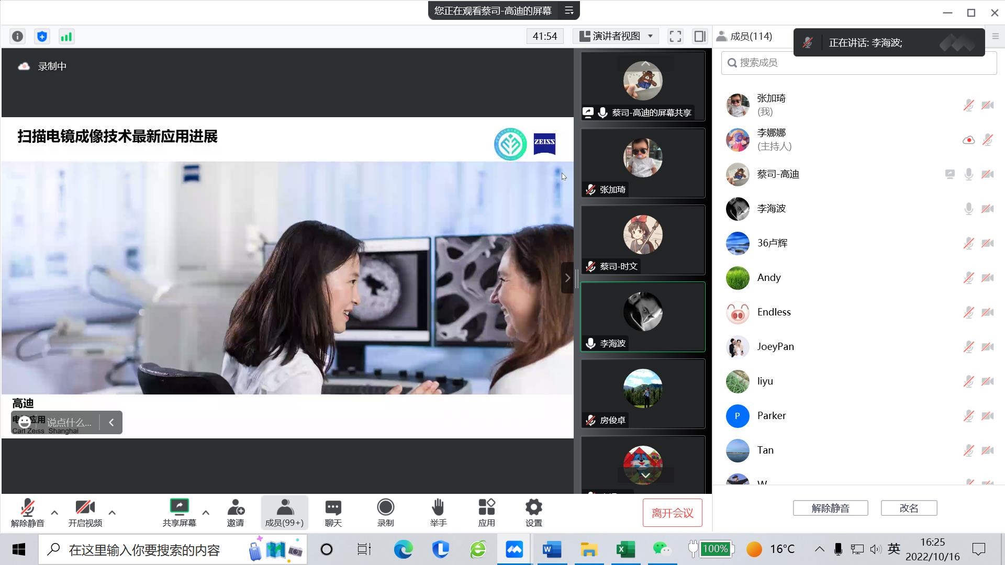Click the Rename button in members panel

click(x=909, y=508)
